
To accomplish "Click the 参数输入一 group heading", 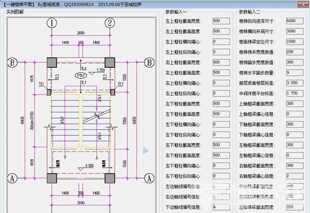I will pos(176,12).
